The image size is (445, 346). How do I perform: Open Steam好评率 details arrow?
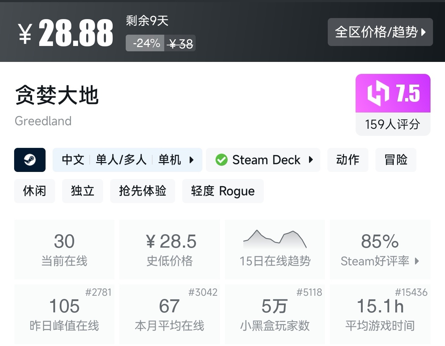click(417, 261)
